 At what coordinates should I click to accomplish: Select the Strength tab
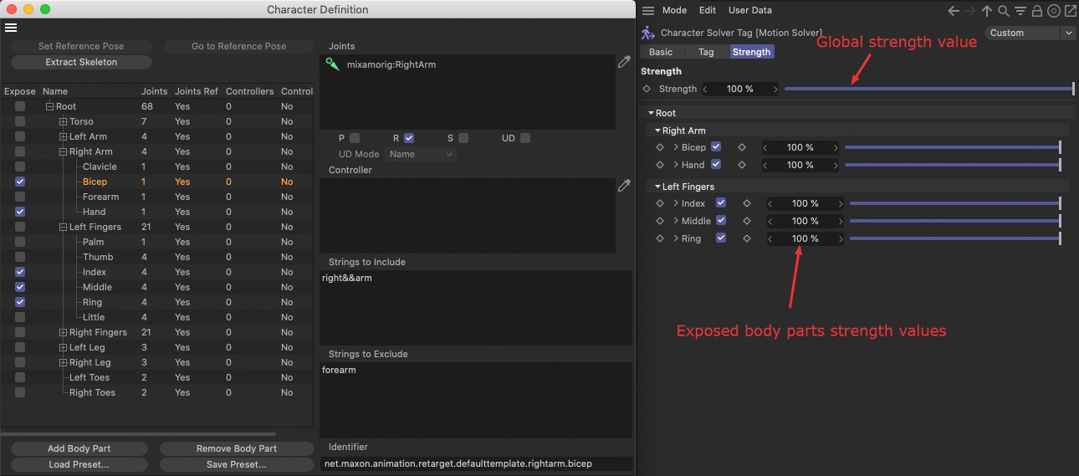[751, 52]
